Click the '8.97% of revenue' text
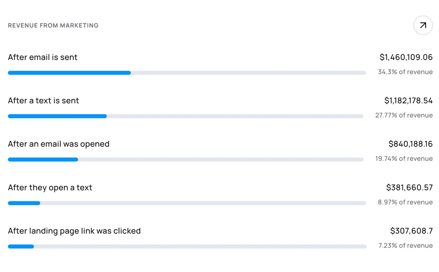 click(405, 202)
